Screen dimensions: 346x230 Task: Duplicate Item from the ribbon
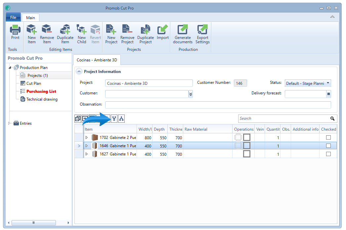click(65, 34)
